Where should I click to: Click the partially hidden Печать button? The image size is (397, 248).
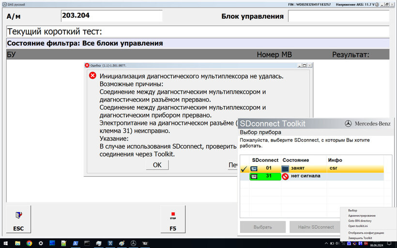tap(233, 165)
